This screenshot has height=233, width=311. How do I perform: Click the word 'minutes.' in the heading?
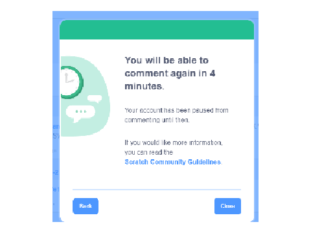pos(144,86)
